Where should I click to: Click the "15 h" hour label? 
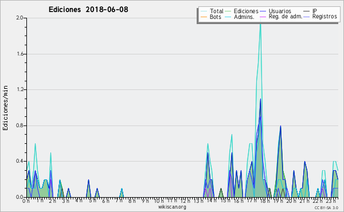coord(225,201)
